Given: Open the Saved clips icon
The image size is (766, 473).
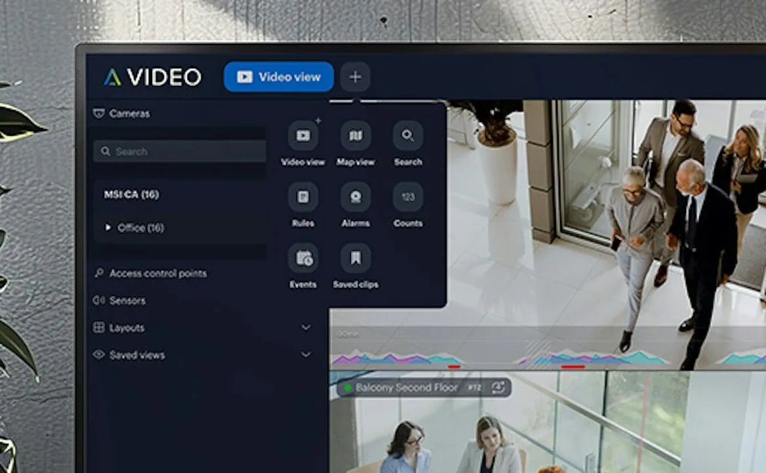Looking at the screenshot, I should 355,258.
